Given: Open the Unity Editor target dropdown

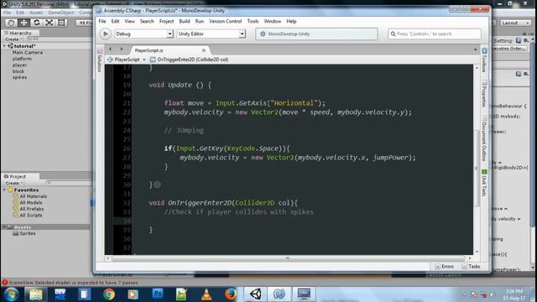Looking at the screenshot, I should pos(211,34).
